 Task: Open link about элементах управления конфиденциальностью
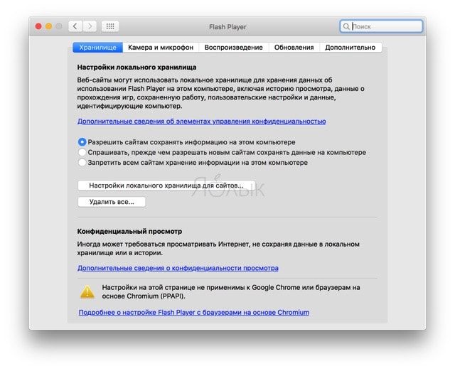click(x=201, y=122)
